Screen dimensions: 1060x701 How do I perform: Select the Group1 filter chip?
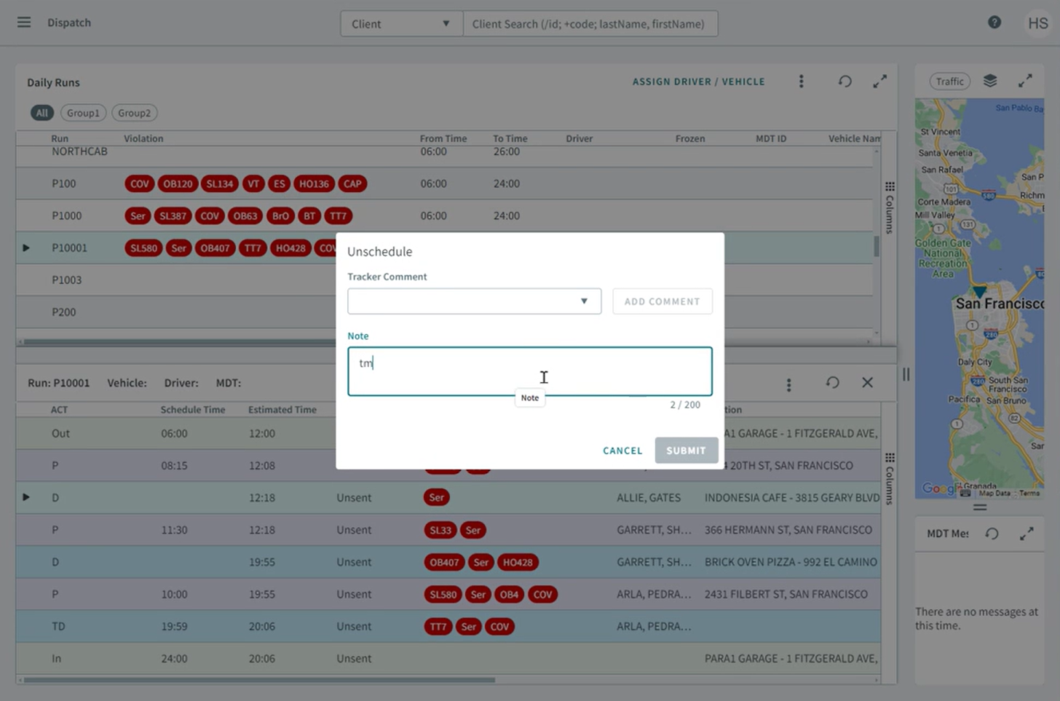83,113
